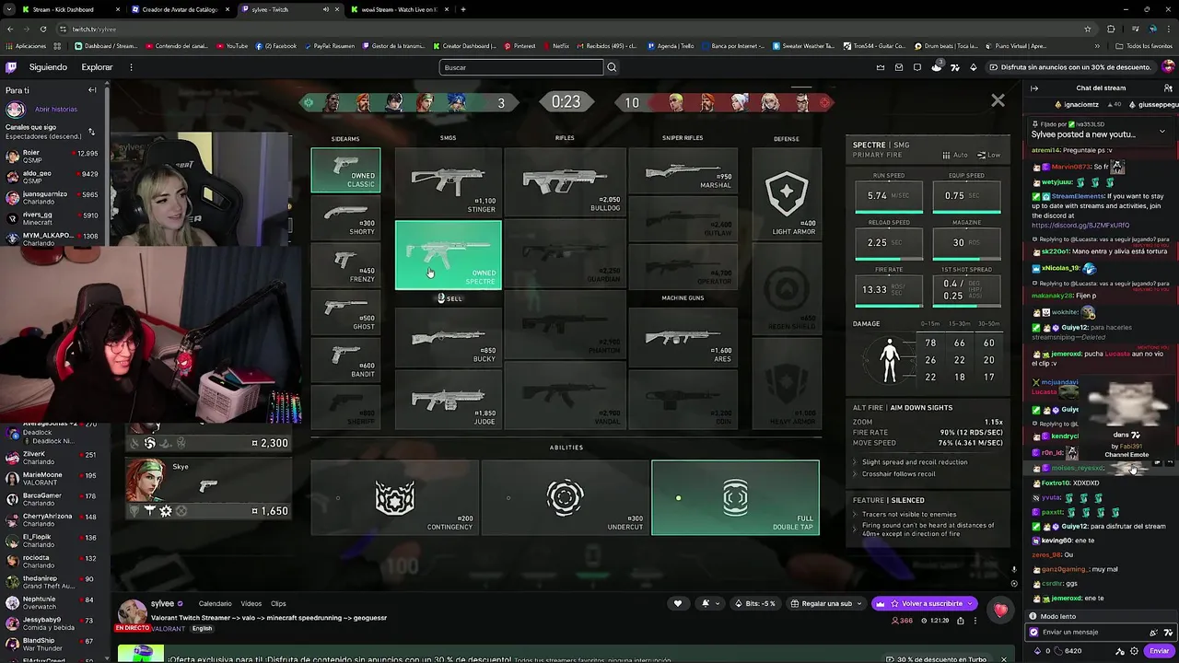Collapse the left sidebar arrow
Viewport: 1179px width, 663px height.
pyautogui.click(x=92, y=90)
